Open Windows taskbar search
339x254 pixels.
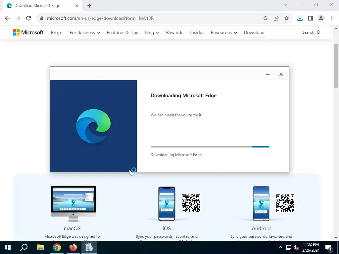(24, 247)
